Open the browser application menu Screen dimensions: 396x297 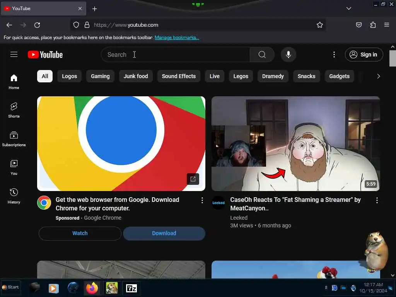tap(387, 25)
